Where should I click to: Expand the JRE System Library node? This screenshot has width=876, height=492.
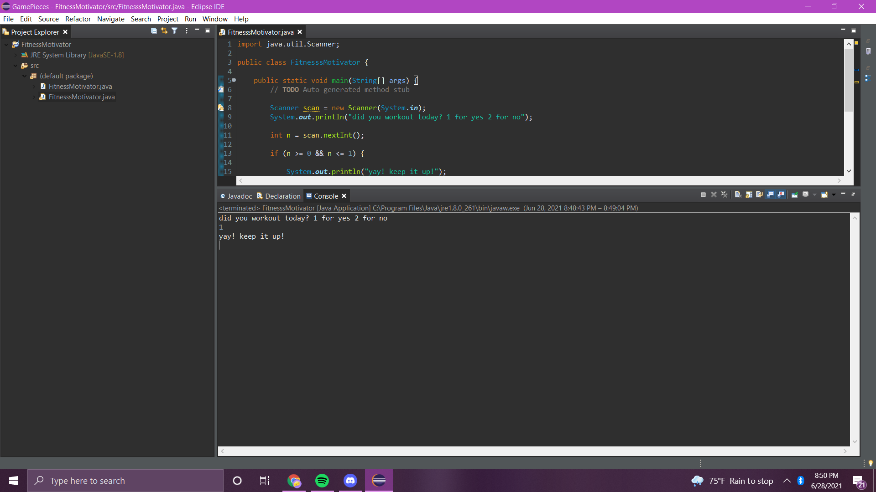click(16, 55)
